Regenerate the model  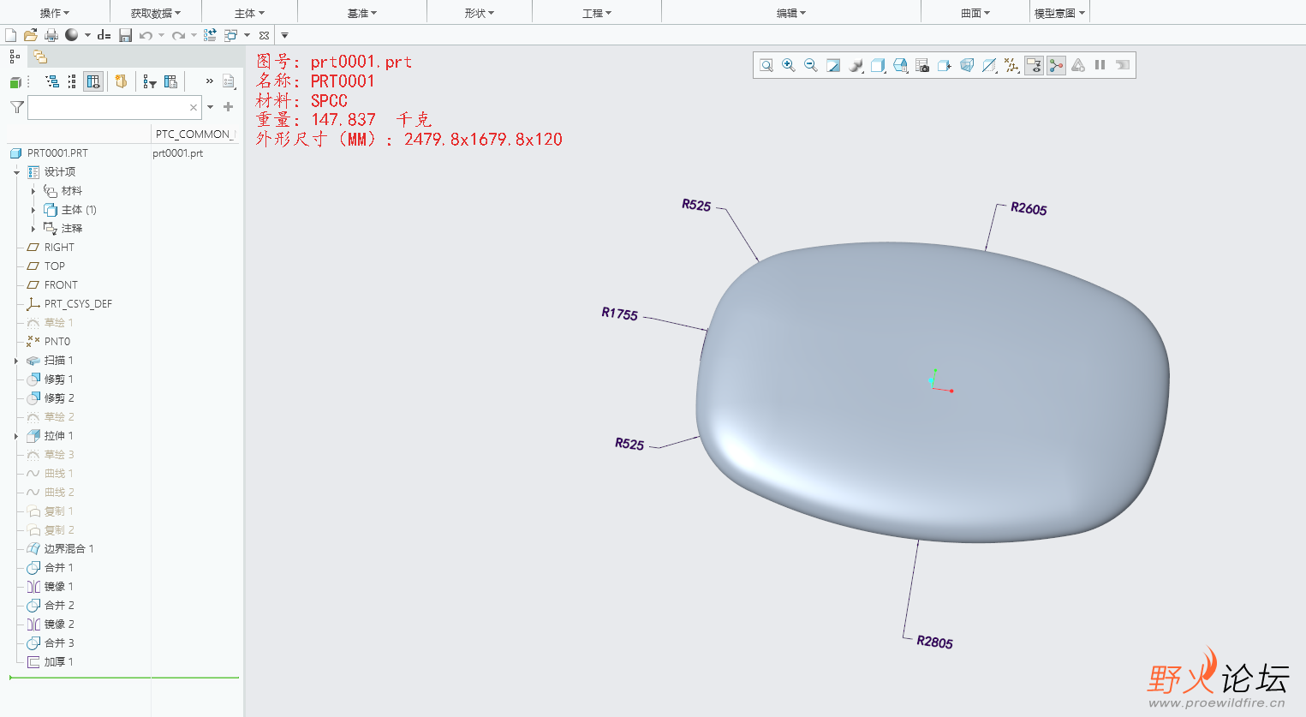[x=210, y=35]
